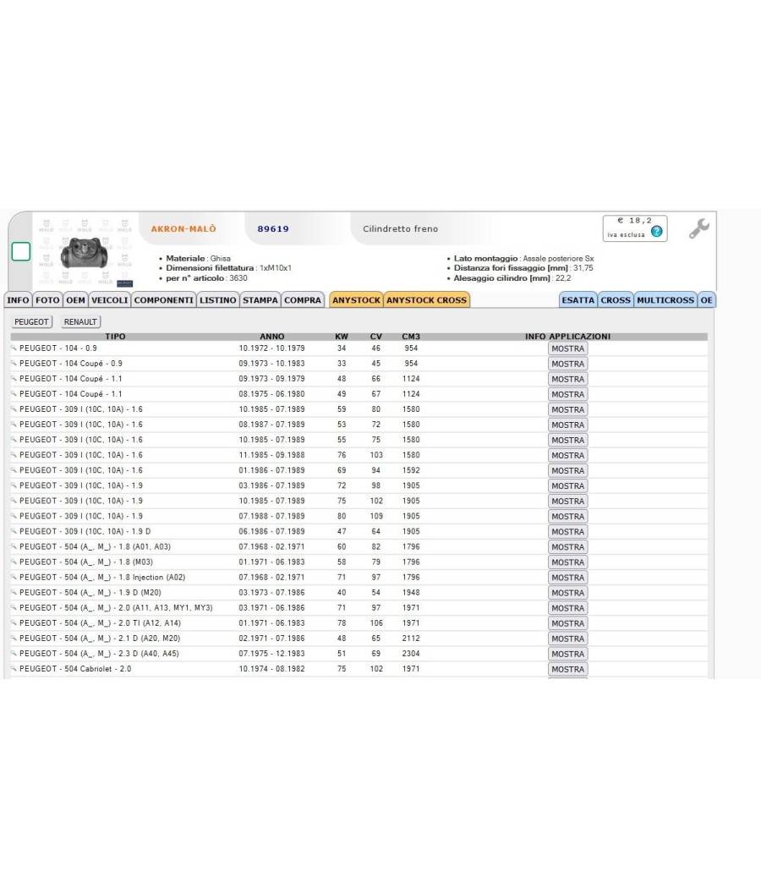Click MOSTRA for 504 1.9 D (M20)
761x888 pixels.
568,593
